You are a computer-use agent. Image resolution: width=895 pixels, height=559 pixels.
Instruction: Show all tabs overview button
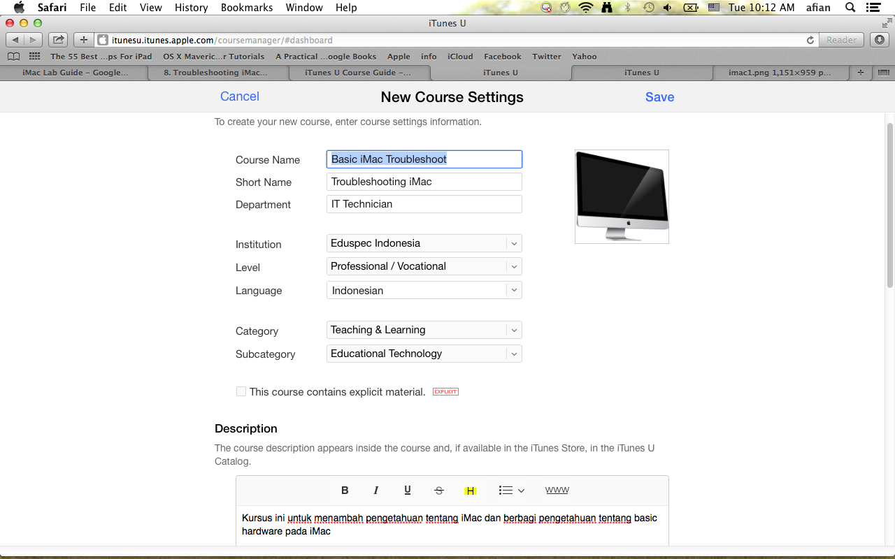tap(883, 73)
